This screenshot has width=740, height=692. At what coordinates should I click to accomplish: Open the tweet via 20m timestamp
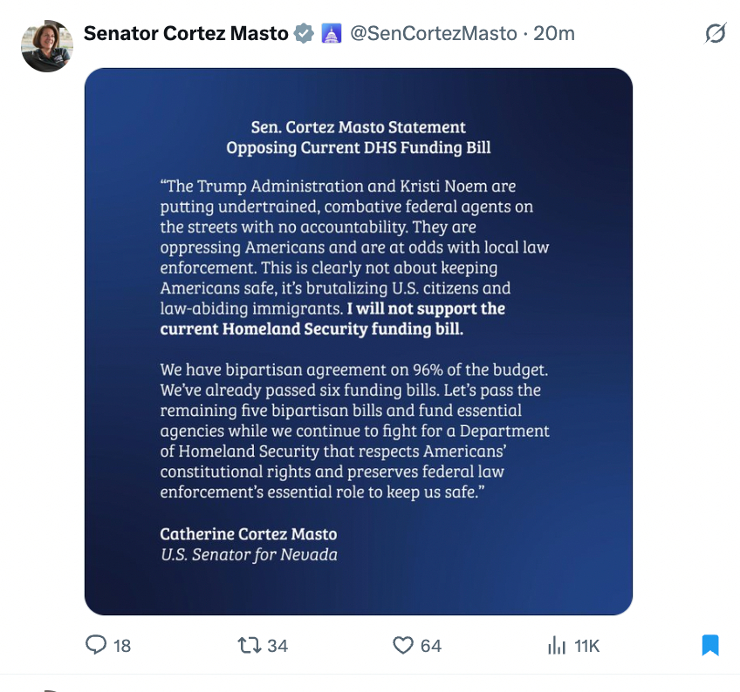(554, 34)
